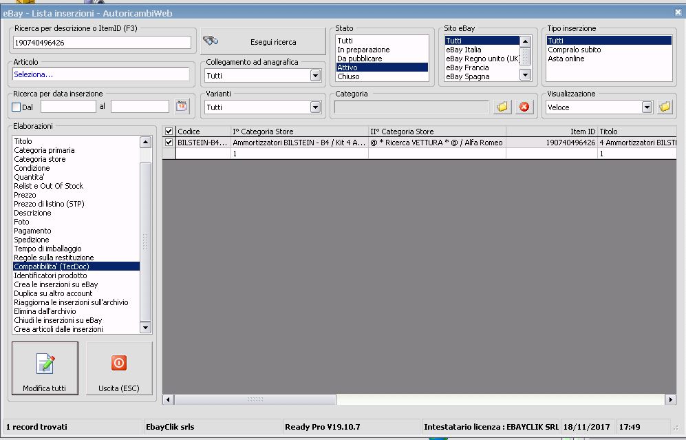Open the Categoria folder browse icon
Screen dimensions: 686x440
point(502,107)
